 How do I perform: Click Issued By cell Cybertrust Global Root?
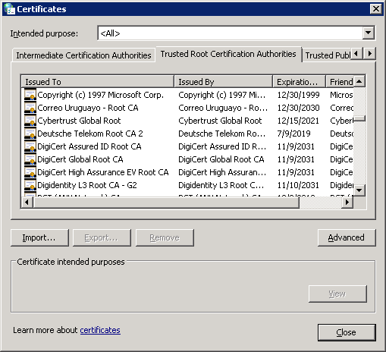click(x=220, y=121)
